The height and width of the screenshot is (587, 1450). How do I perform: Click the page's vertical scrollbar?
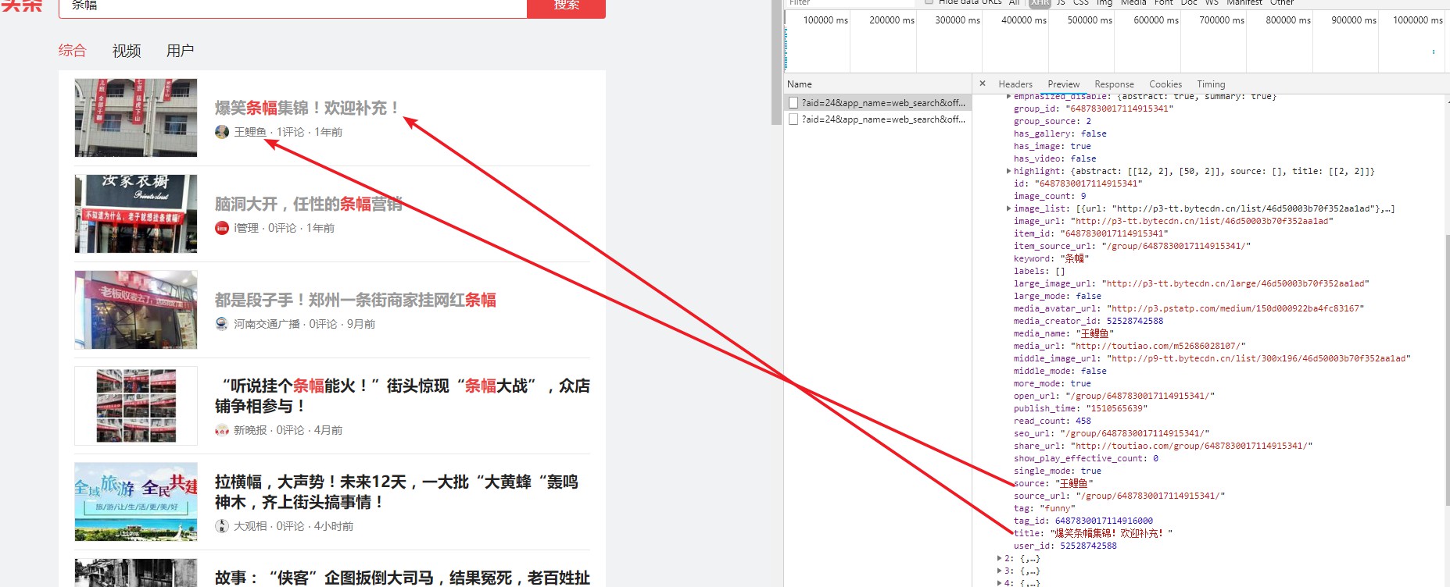click(x=776, y=62)
